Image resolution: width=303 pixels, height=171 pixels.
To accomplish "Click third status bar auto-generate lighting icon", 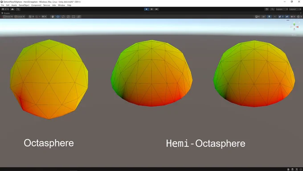I will [x=297, y=169].
